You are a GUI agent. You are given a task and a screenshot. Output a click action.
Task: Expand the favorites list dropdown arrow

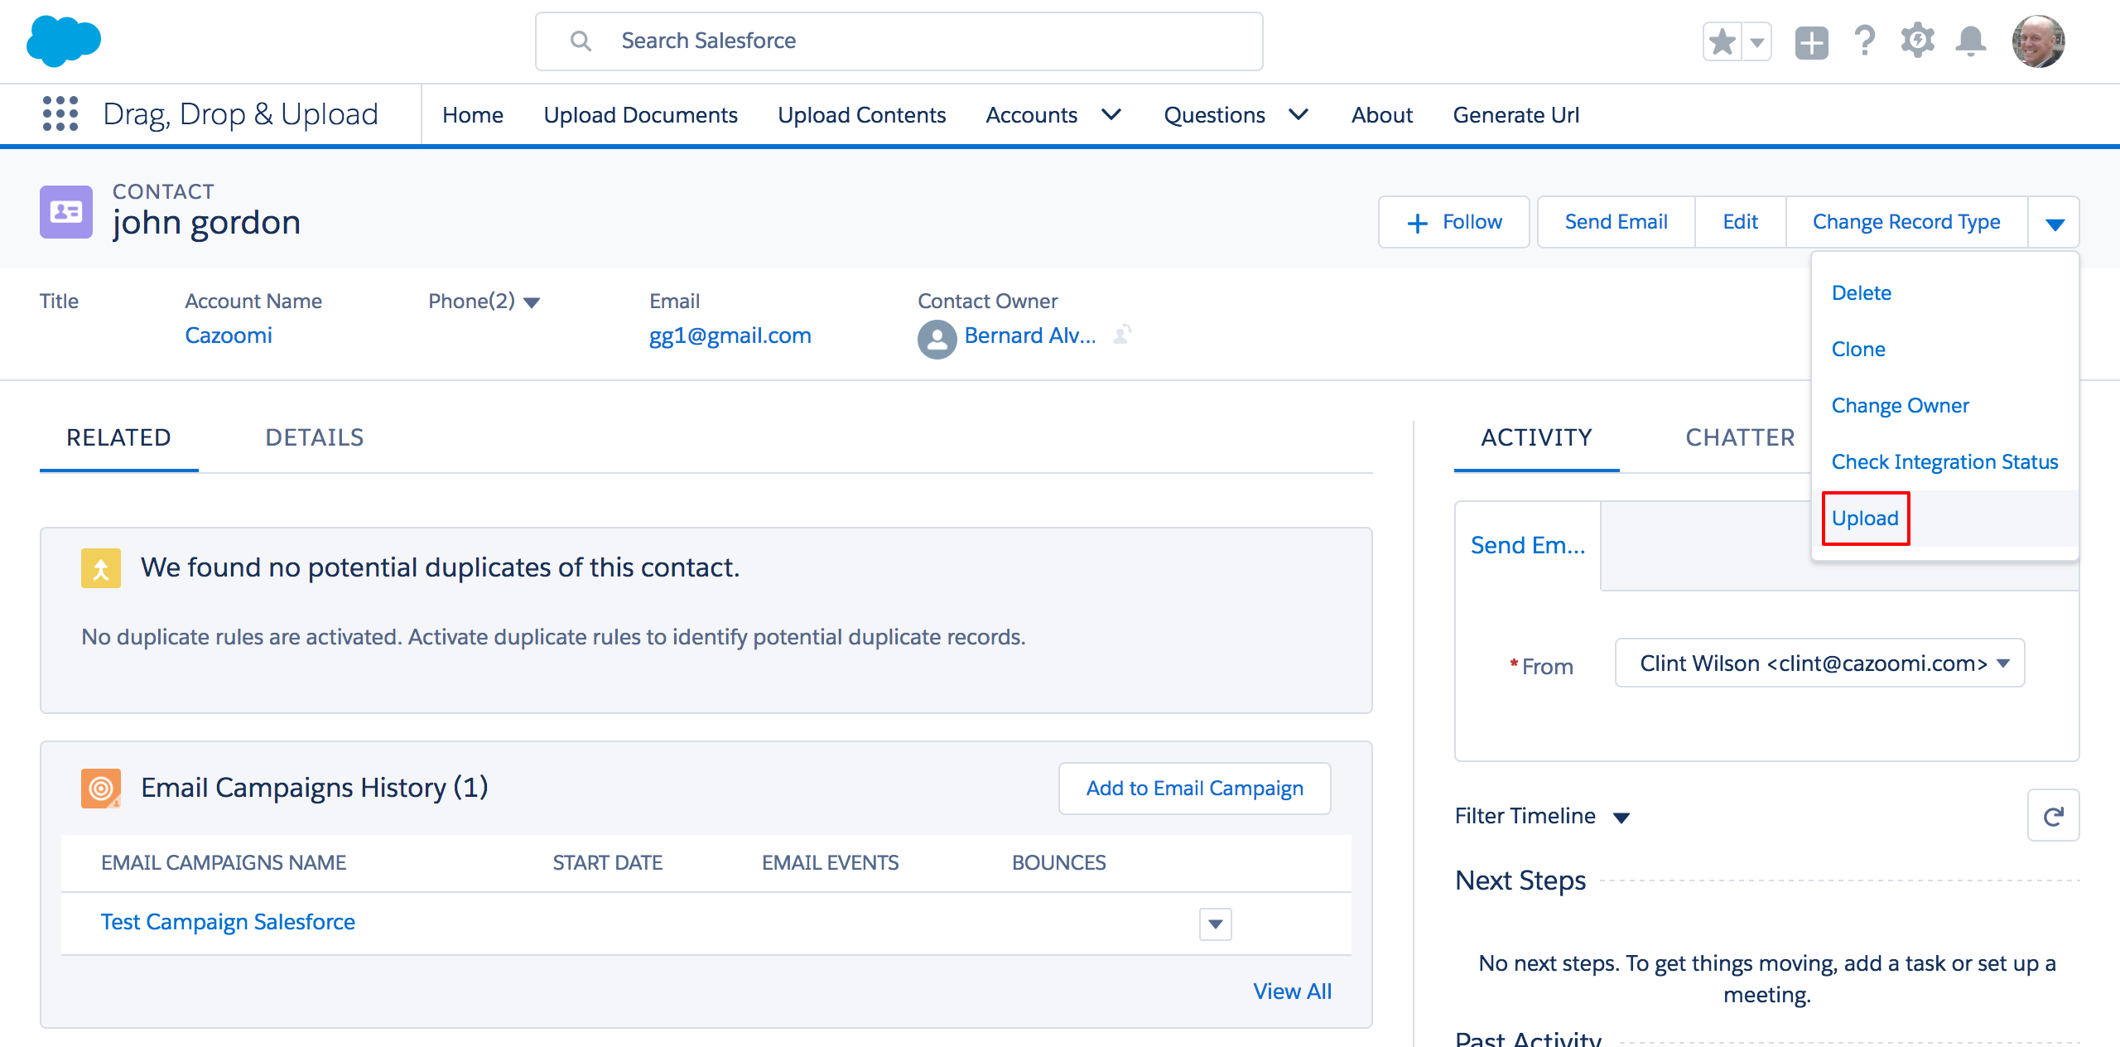click(x=1757, y=41)
